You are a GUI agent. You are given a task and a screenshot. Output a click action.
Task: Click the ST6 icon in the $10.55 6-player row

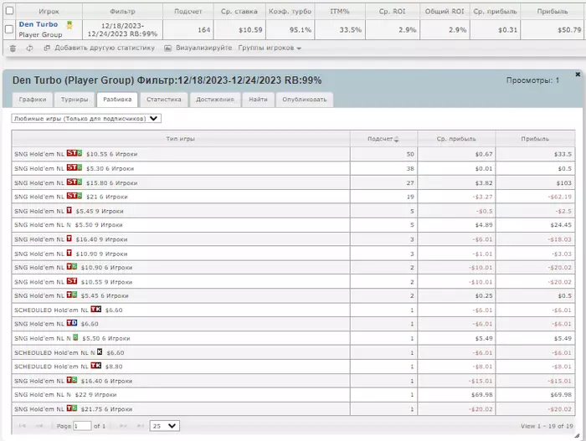pyautogui.click(x=75, y=153)
